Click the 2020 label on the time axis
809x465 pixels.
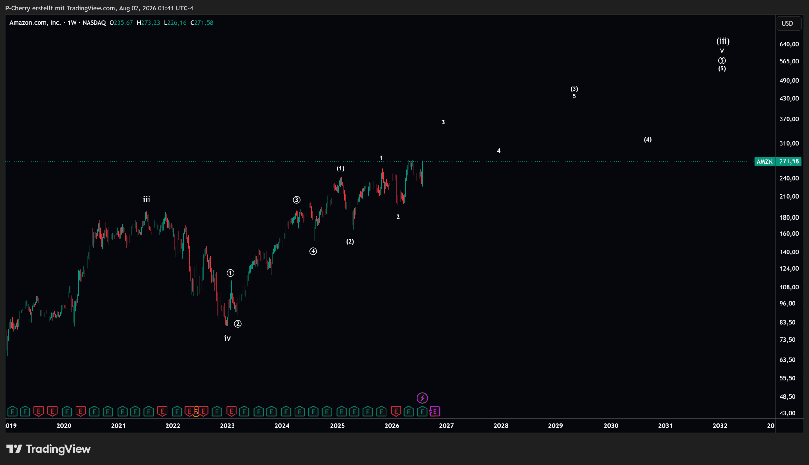(64, 426)
